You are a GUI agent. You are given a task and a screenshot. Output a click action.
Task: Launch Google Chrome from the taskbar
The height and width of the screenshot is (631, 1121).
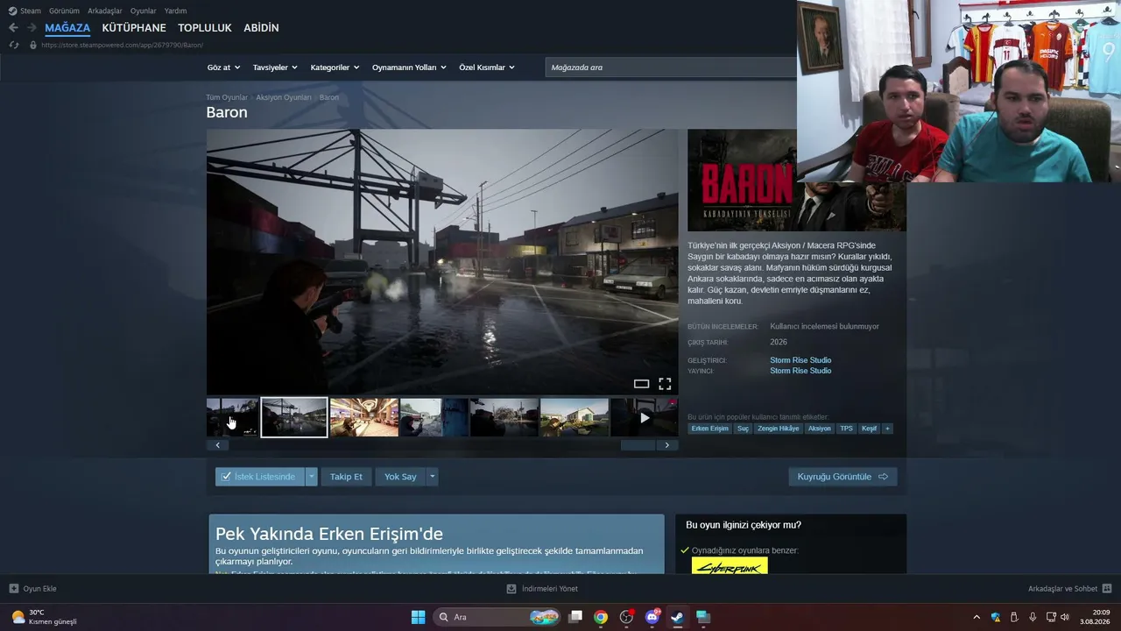(601, 617)
